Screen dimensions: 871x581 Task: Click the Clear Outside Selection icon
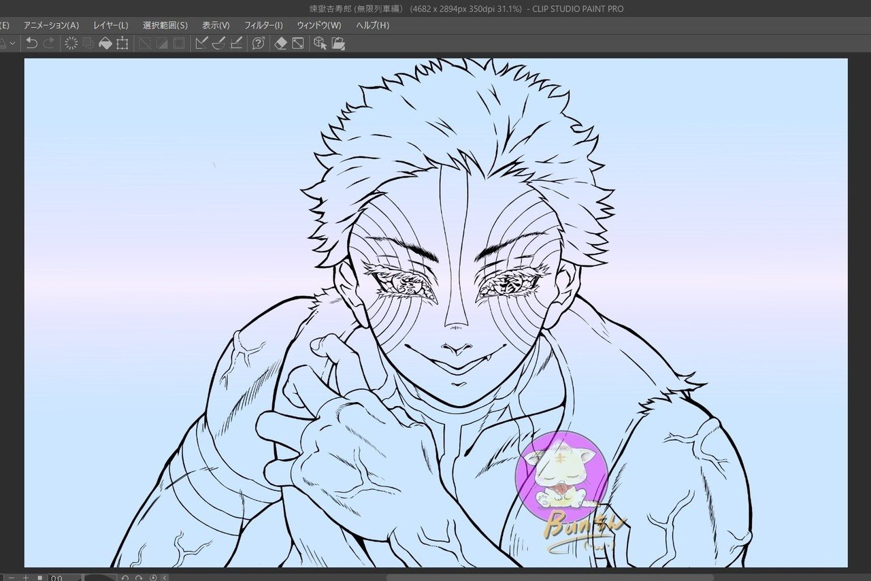(x=88, y=44)
